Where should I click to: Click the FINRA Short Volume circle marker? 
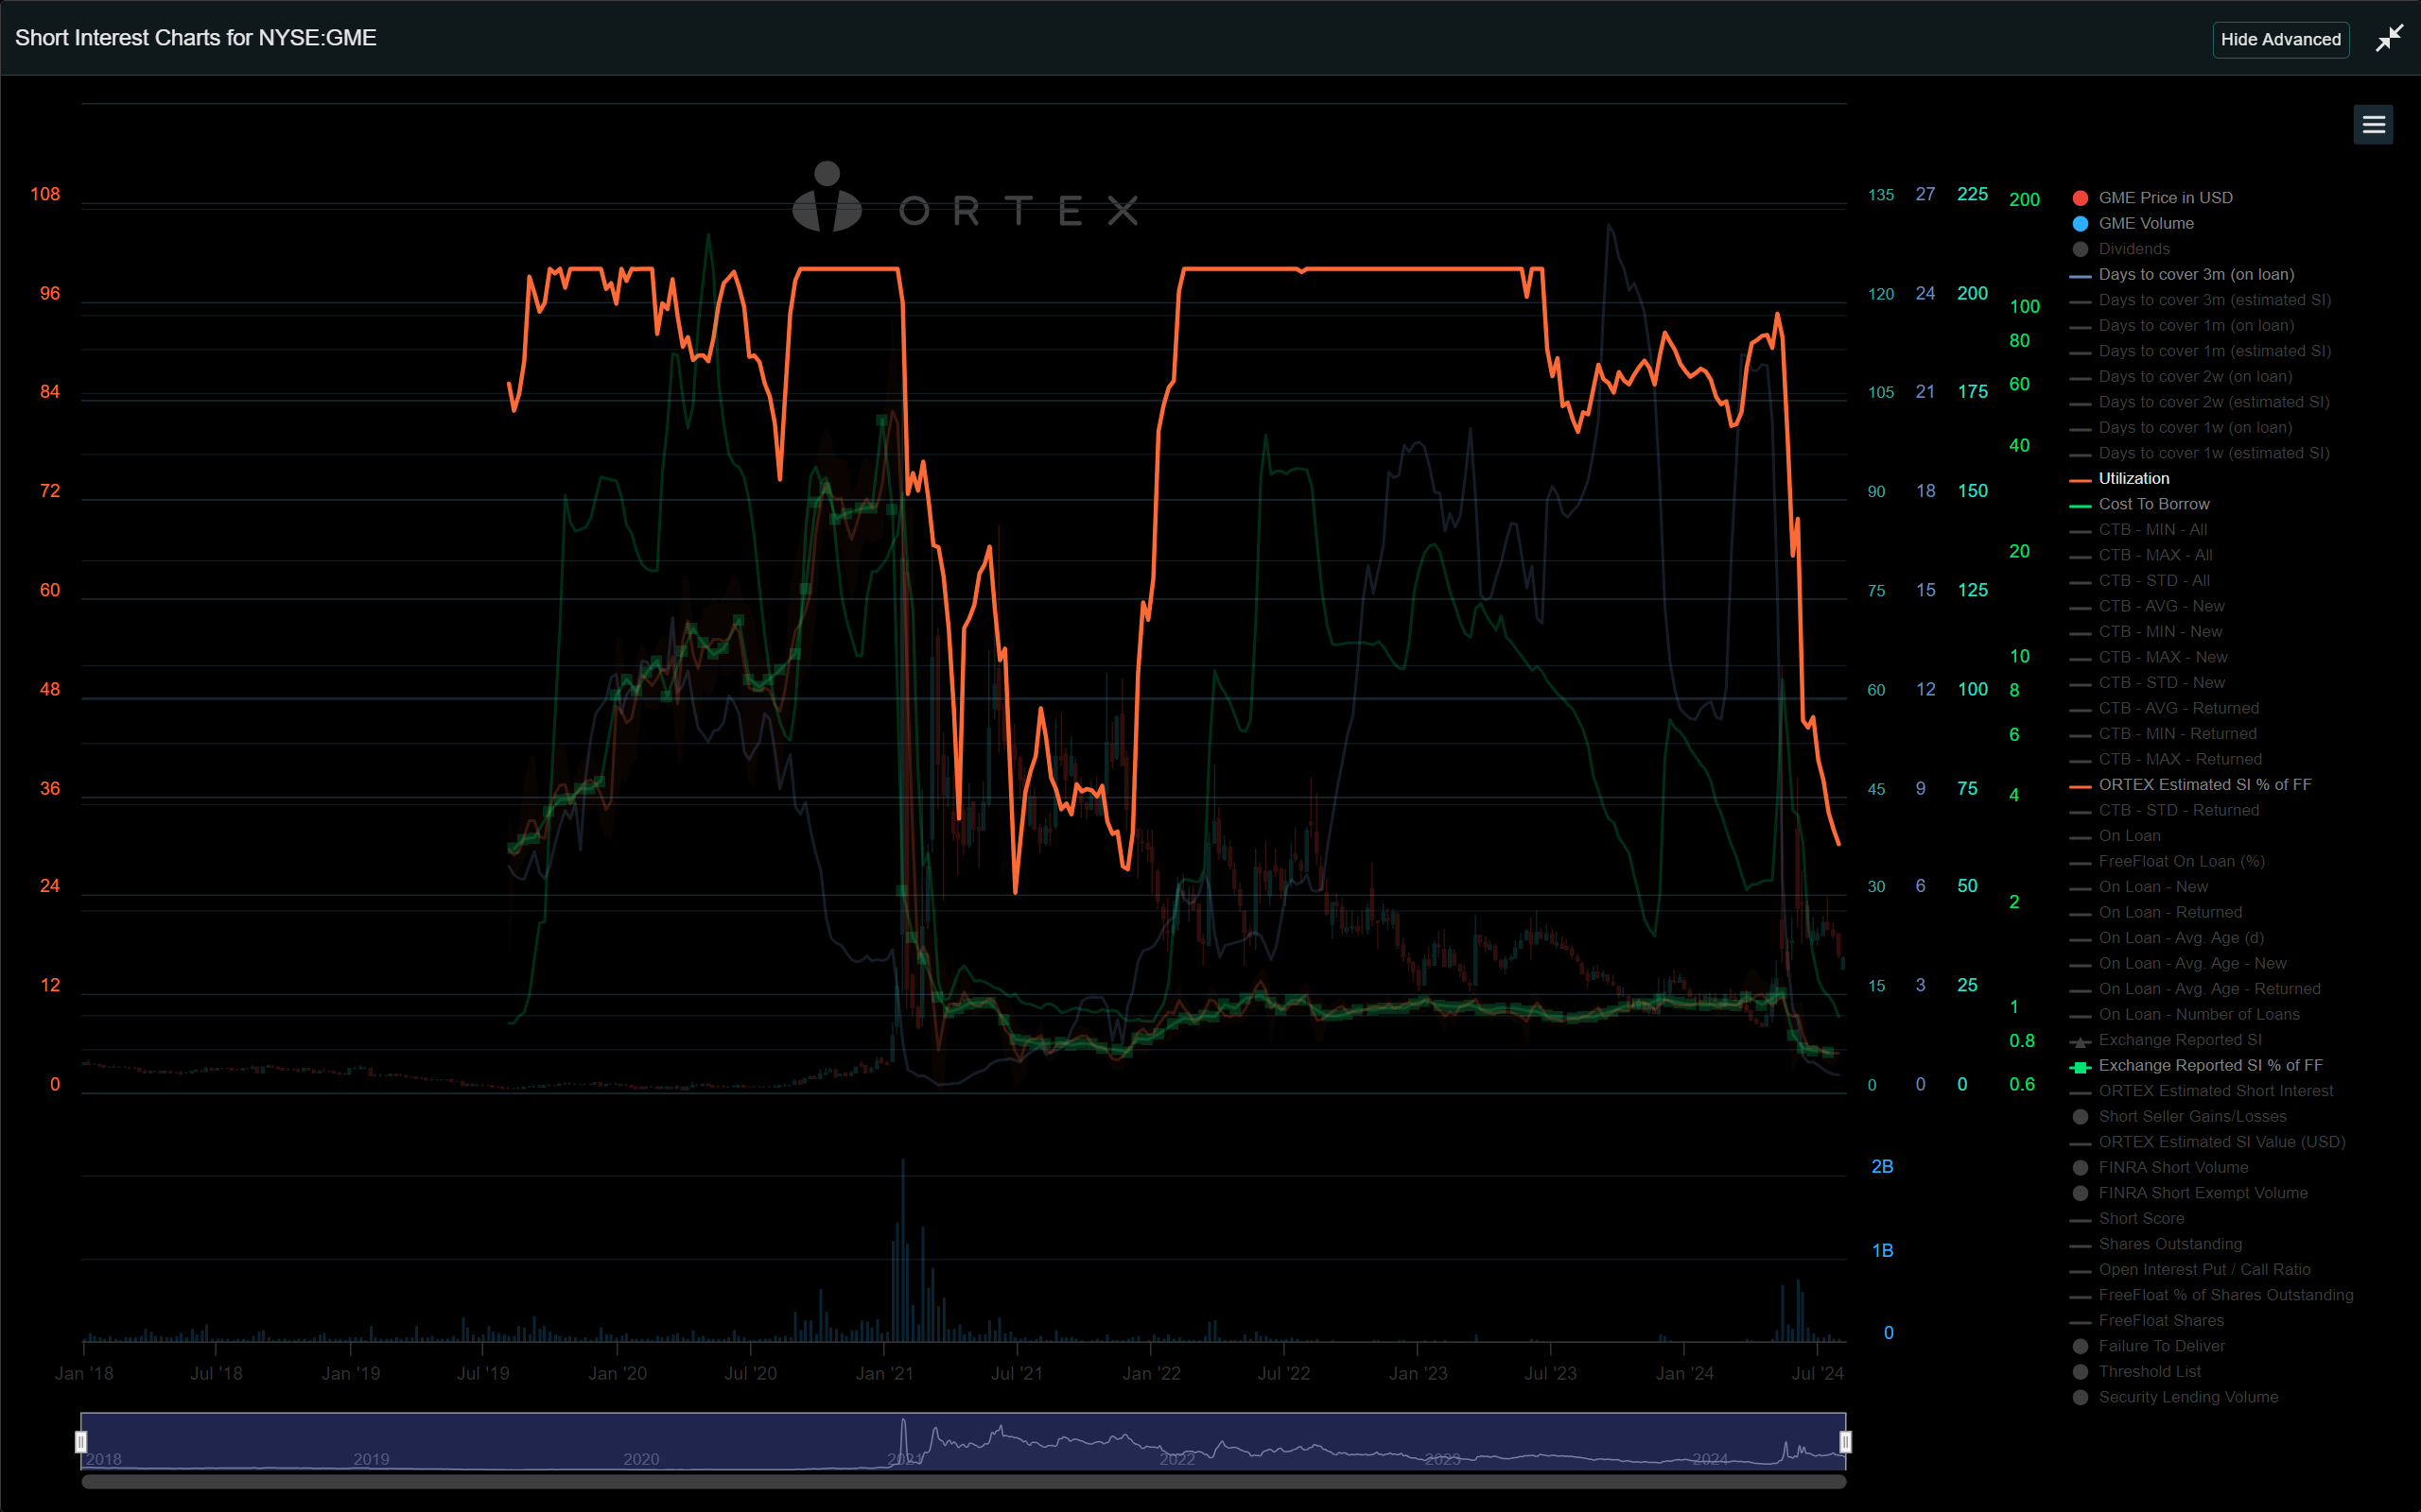click(2082, 1167)
